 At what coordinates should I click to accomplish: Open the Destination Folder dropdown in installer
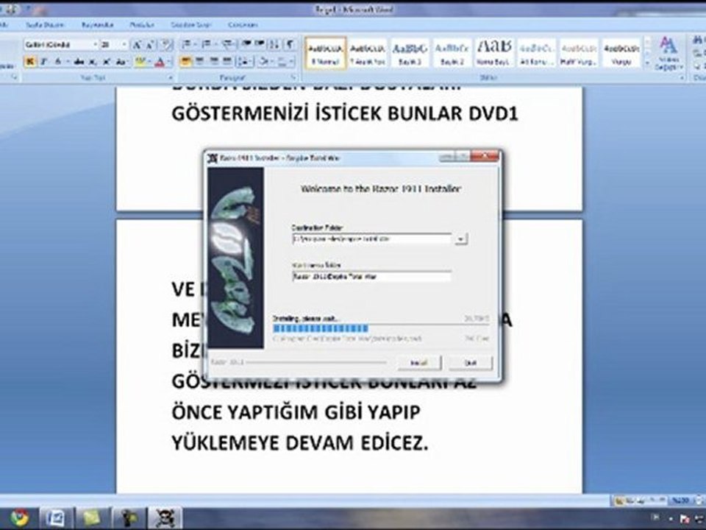point(461,239)
